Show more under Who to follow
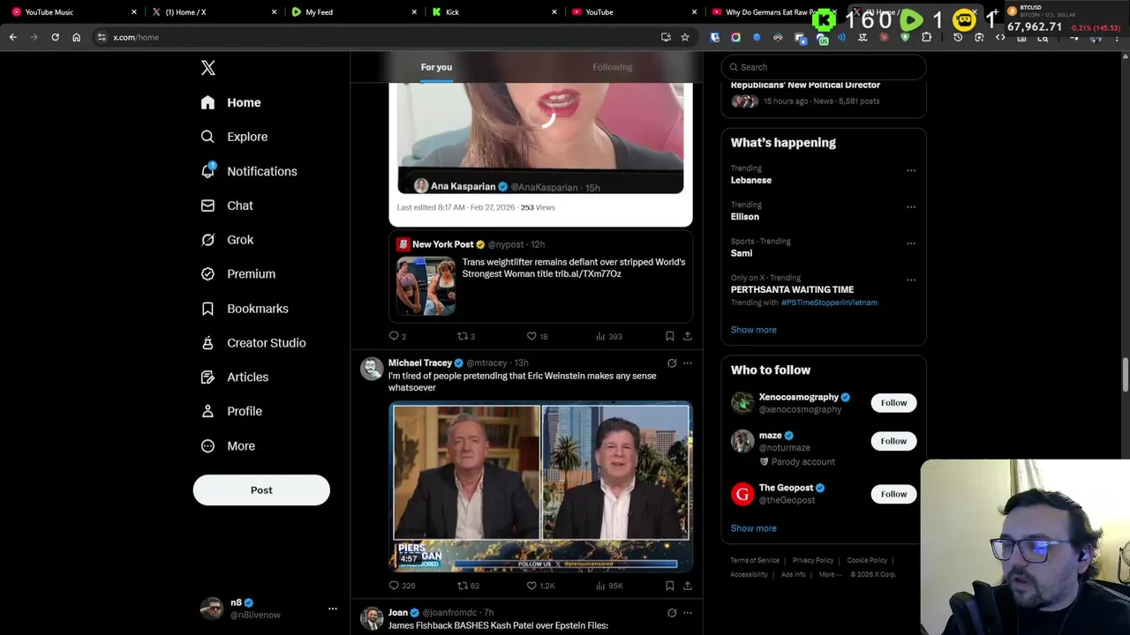The height and width of the screenshot is (635, 1130). click(753, 528)
